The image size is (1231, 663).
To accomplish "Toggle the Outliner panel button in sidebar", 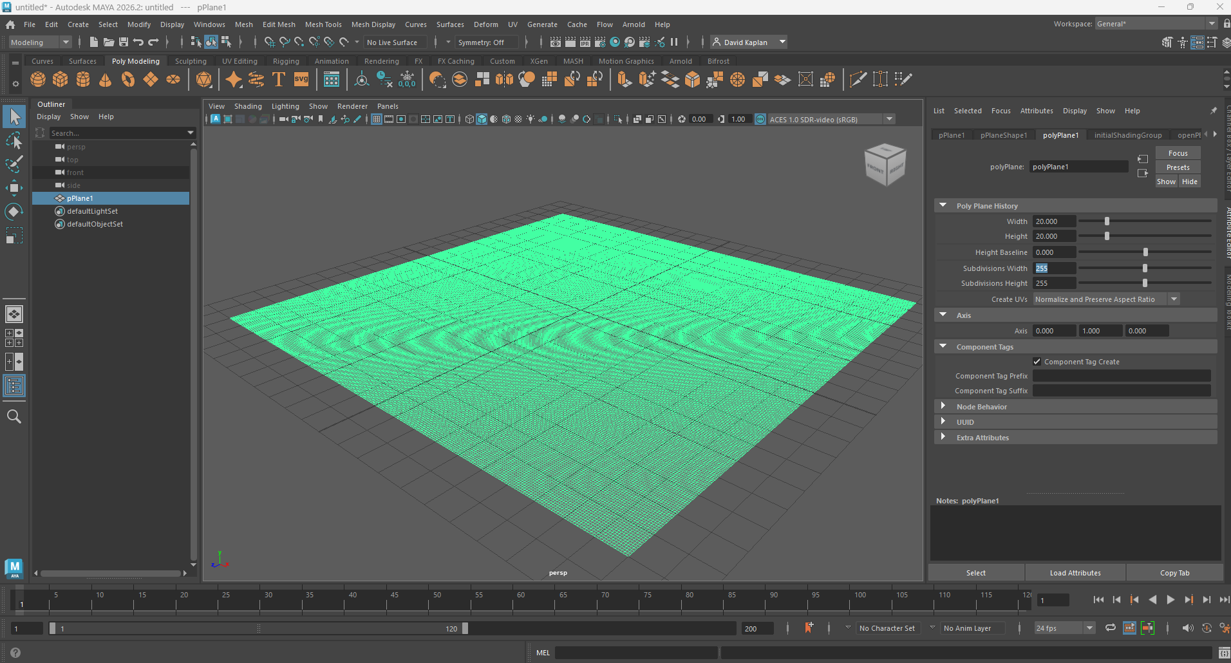I will 14,386.
